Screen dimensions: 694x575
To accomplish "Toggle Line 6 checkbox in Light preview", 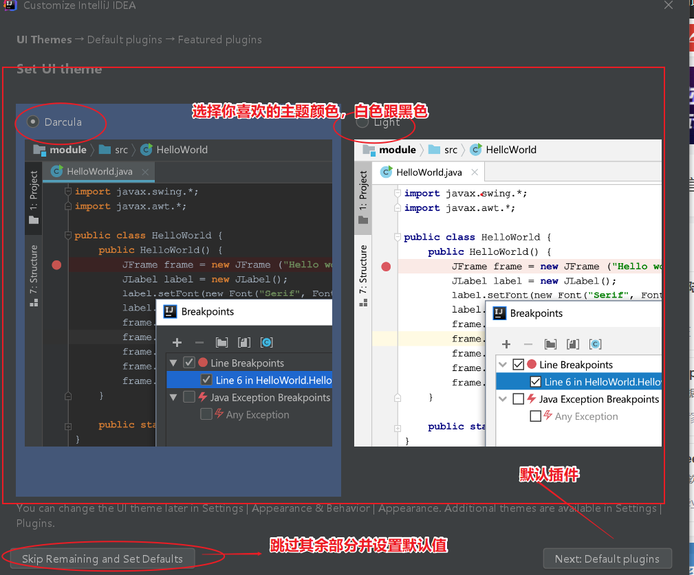I will pos(535,381).
